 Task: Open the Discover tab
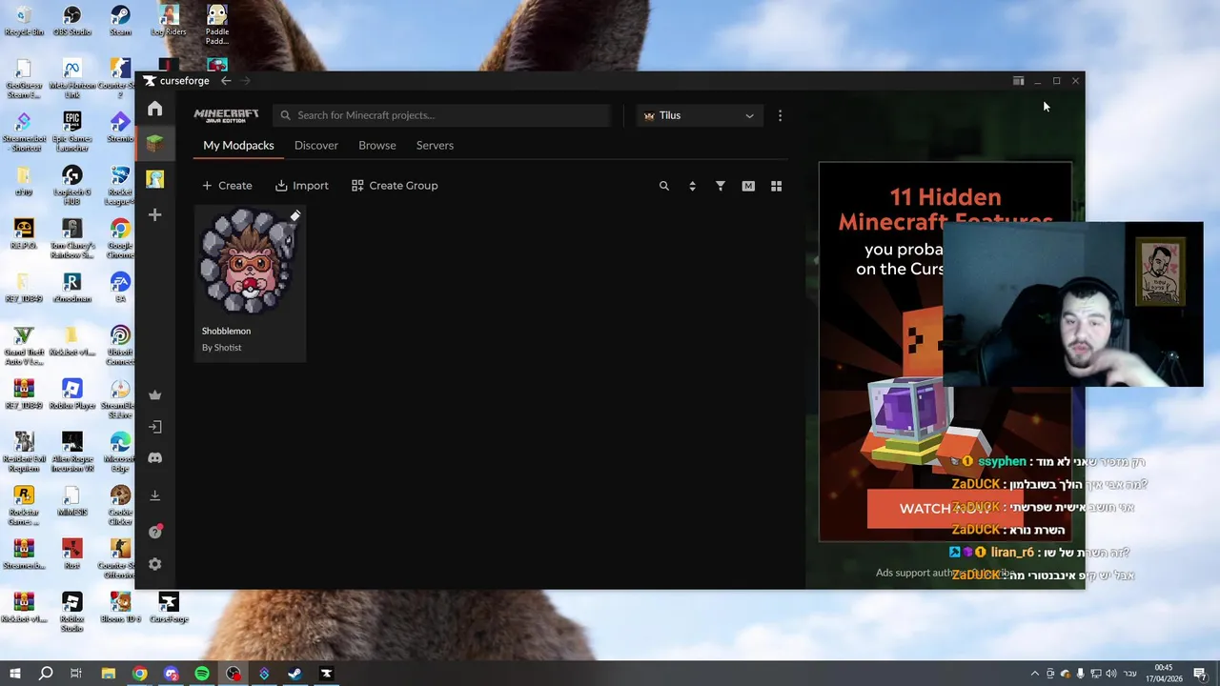316,145
